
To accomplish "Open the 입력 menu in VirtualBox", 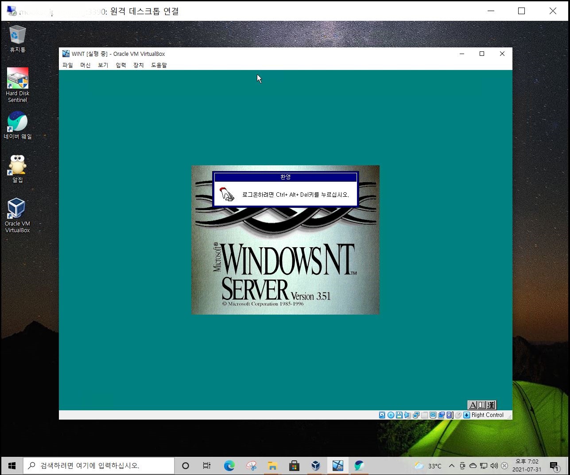I will tap(120, 65).
